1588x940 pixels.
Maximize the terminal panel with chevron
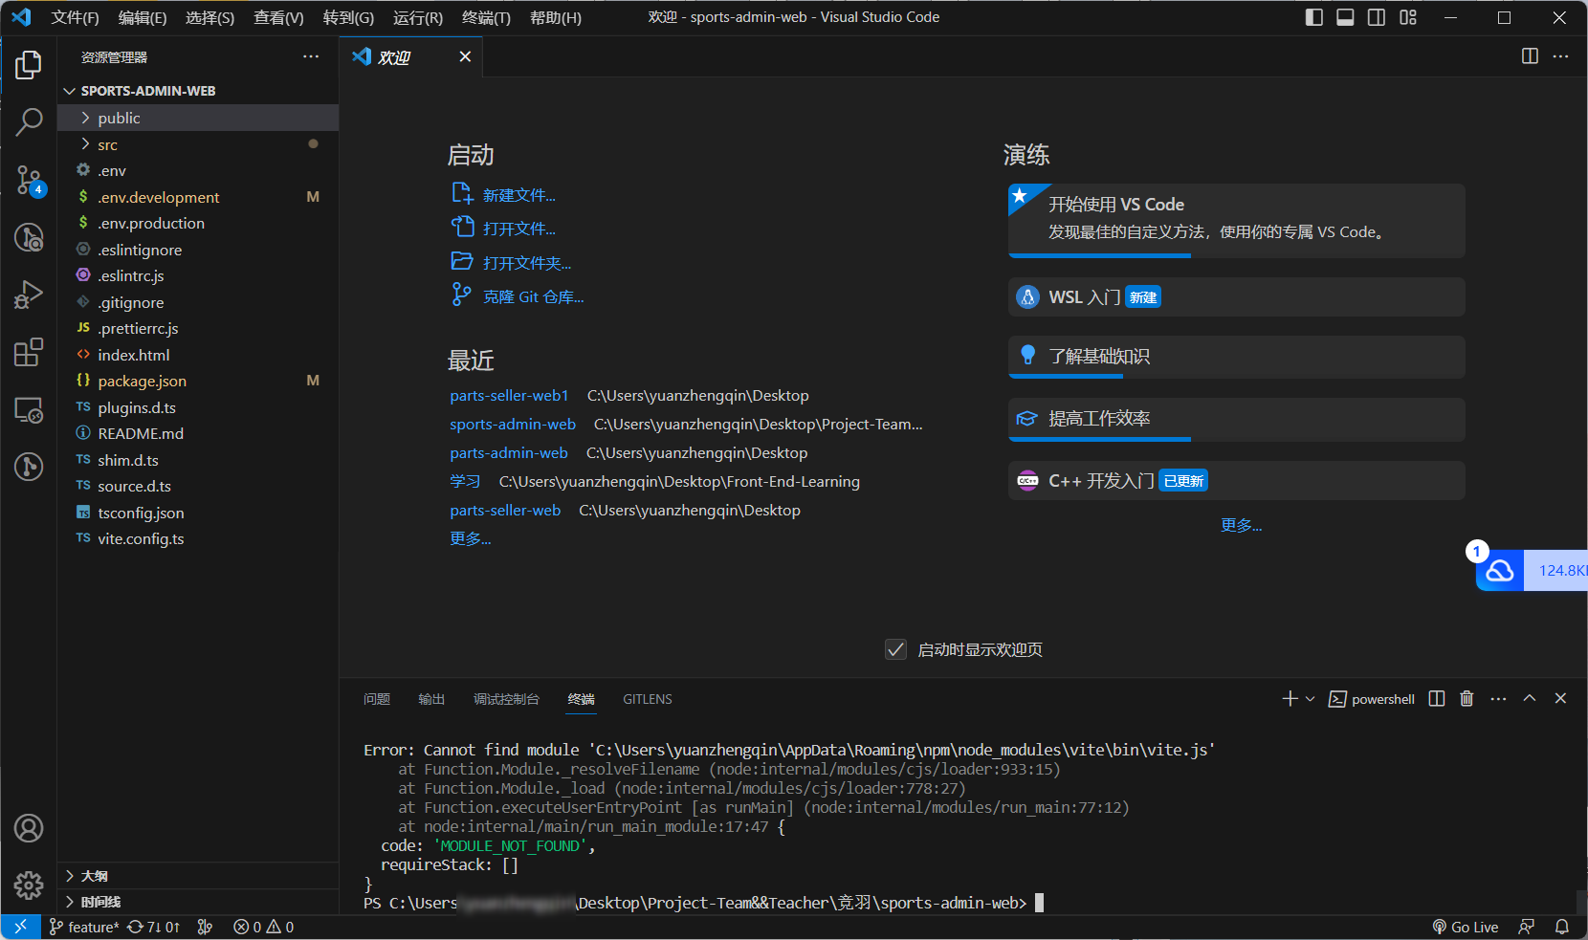pos(1530,698)
